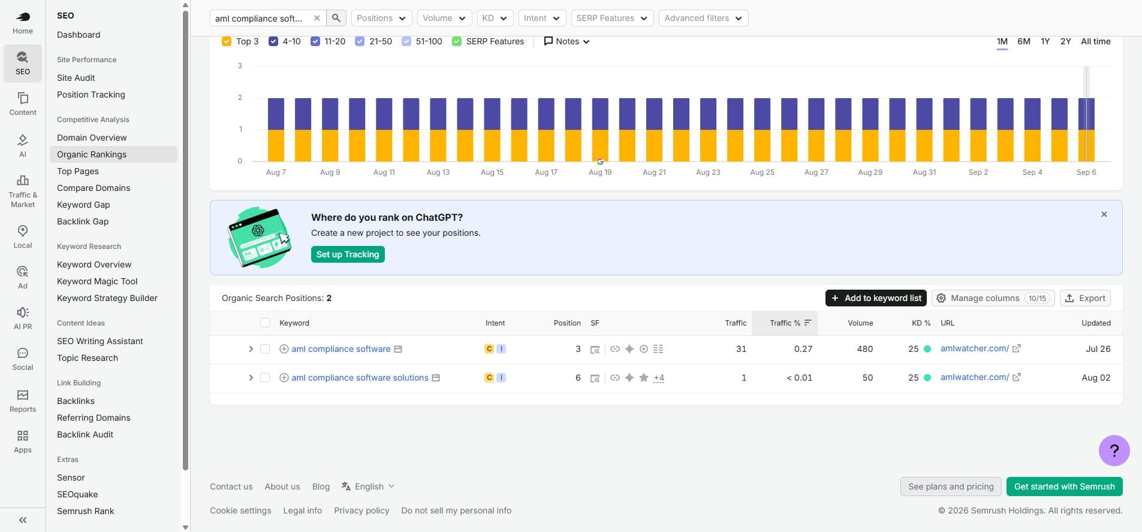Image resolution: width=1142 pixels, height=532 pixels.
Task: Click the Sep 6 chart bar
Action: tap(1086, 130)
